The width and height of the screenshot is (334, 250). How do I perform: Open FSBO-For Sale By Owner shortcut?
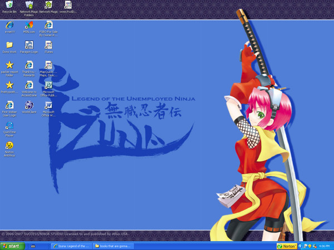tap(48, 29)
